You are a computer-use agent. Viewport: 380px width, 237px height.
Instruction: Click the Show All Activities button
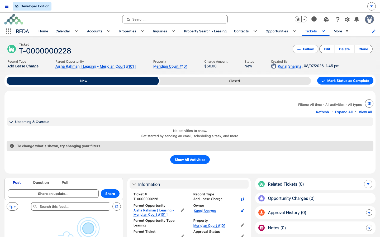point(190,160)
